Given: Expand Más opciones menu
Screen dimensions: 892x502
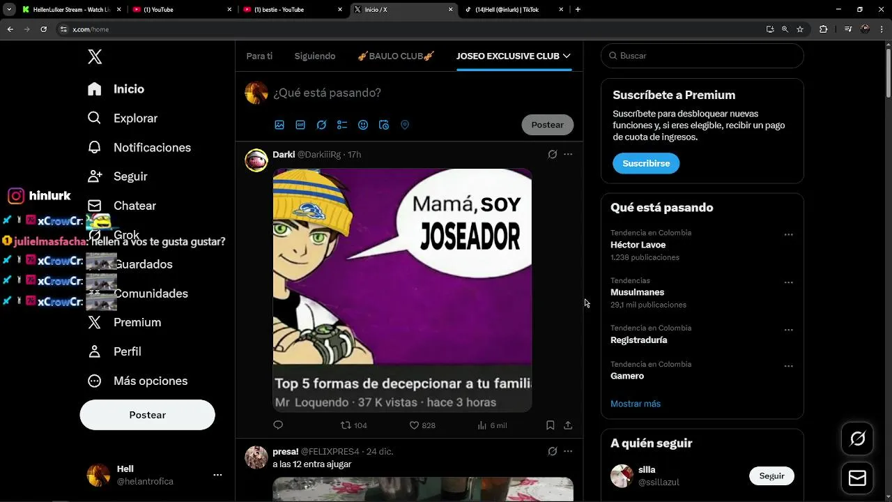Looking at the screenshot, I should point(137,381).
